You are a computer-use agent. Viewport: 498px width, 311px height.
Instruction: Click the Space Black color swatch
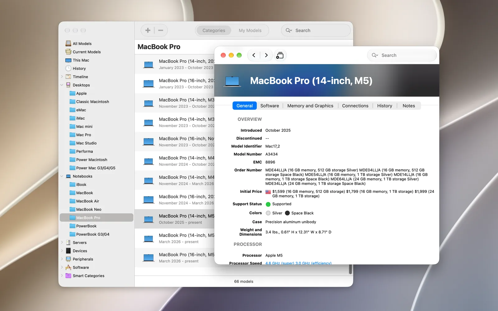(x=287, y=213)
